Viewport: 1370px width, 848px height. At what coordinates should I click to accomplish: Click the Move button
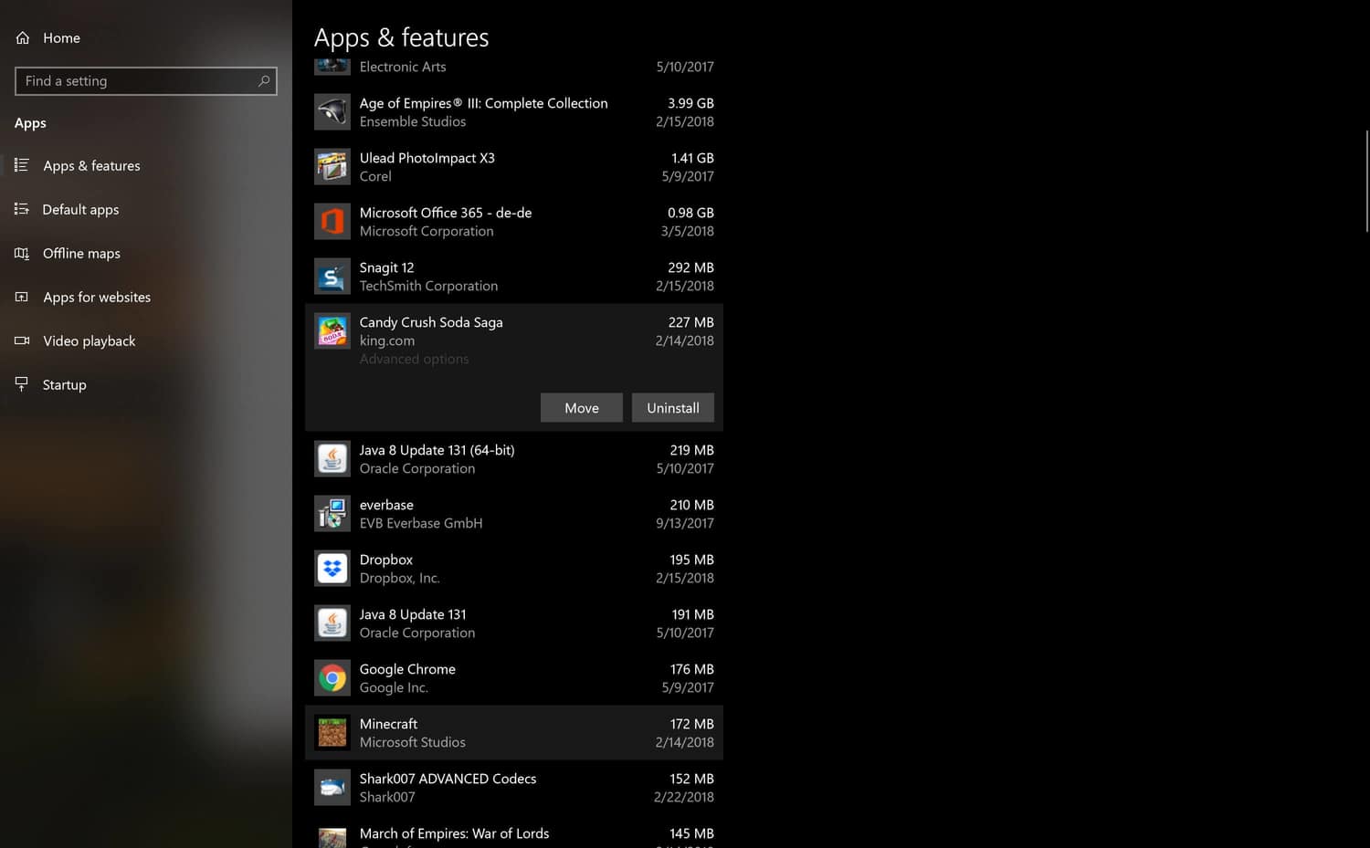pos(582,407)
